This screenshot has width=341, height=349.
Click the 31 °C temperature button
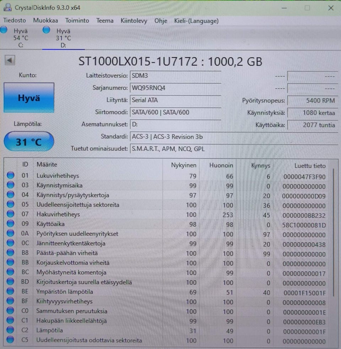(x=29, y=142)
